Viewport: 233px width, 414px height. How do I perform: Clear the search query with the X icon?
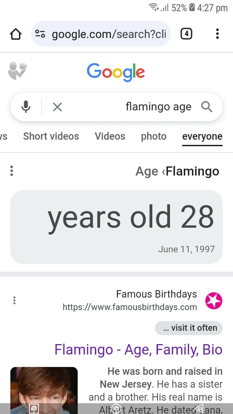coord(57,107)
